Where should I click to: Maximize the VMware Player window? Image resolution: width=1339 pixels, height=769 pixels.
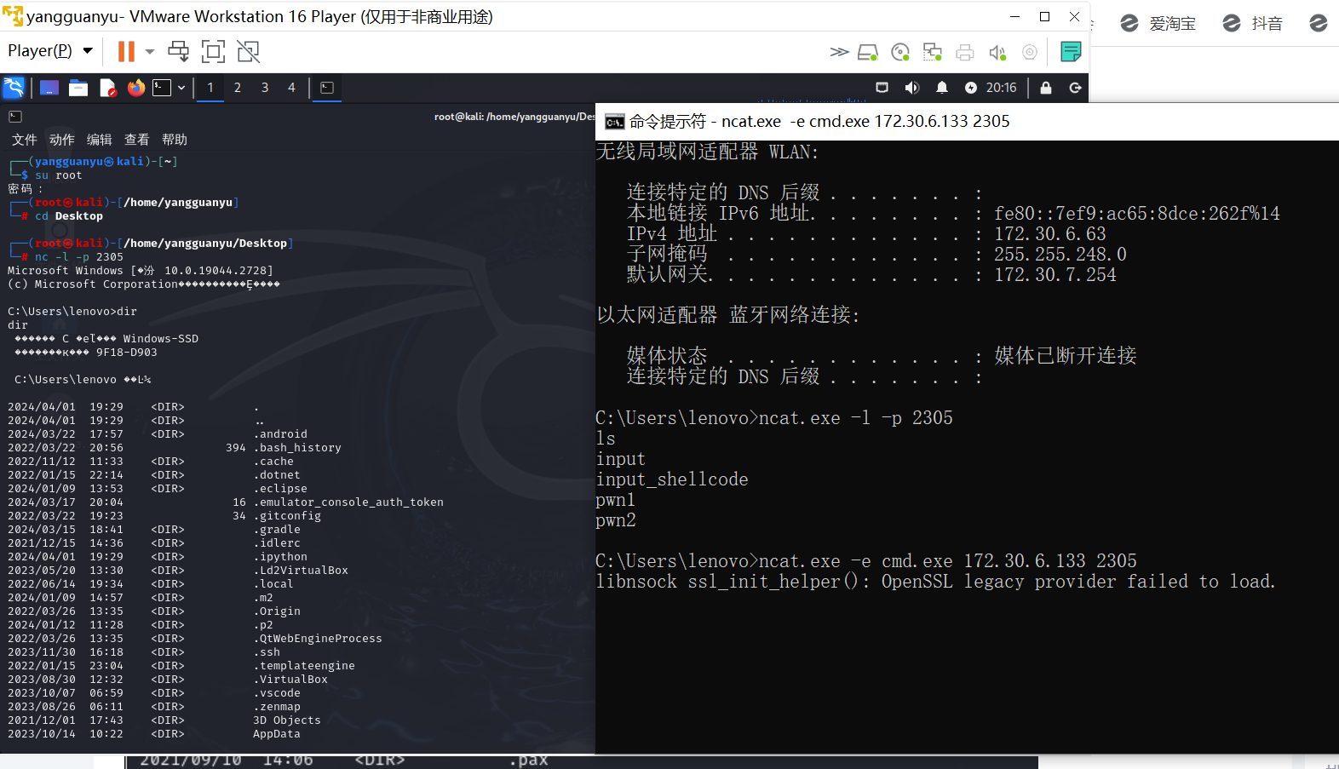[x=1044, y=16]
